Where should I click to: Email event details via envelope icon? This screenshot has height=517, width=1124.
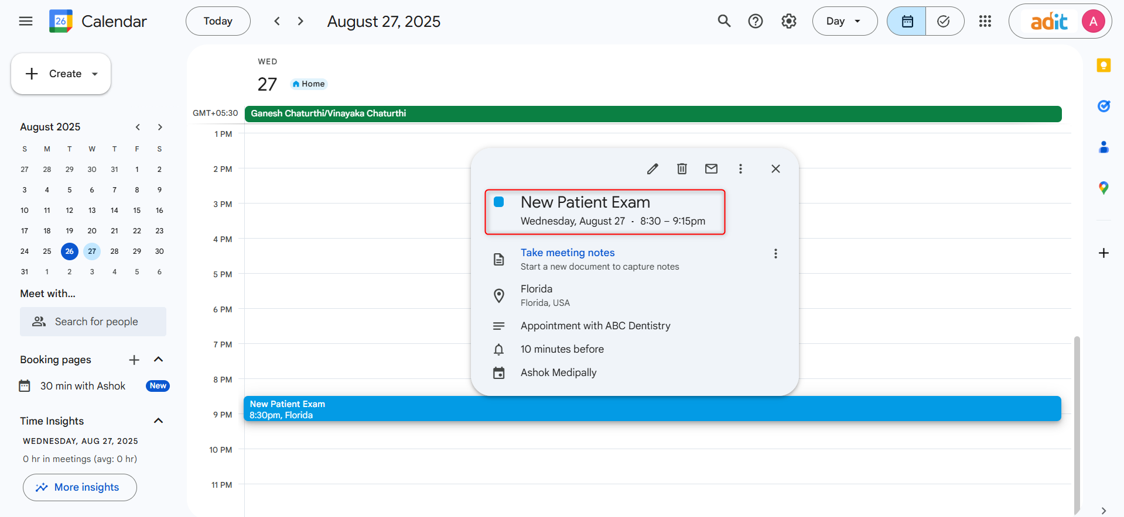[x=711, y=169]
